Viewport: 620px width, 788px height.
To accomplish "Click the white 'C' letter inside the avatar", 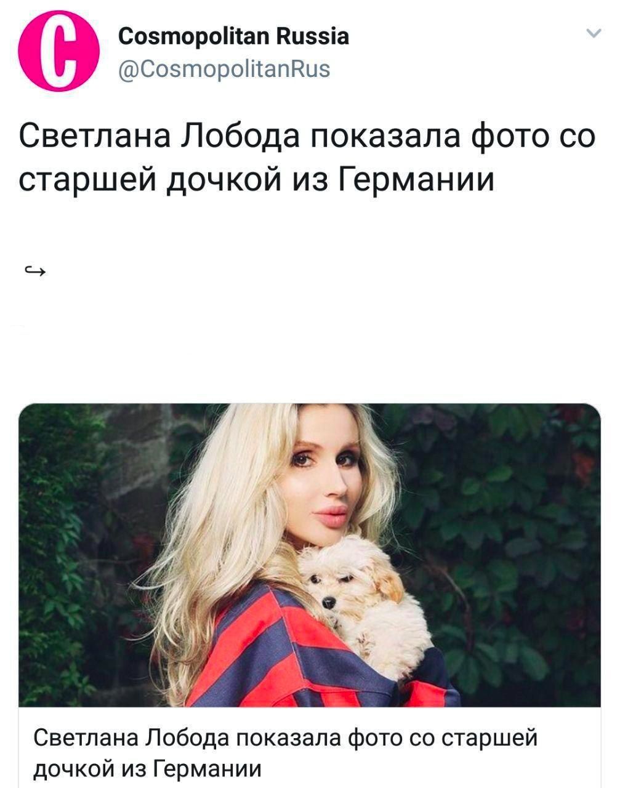I will point(58,54).
